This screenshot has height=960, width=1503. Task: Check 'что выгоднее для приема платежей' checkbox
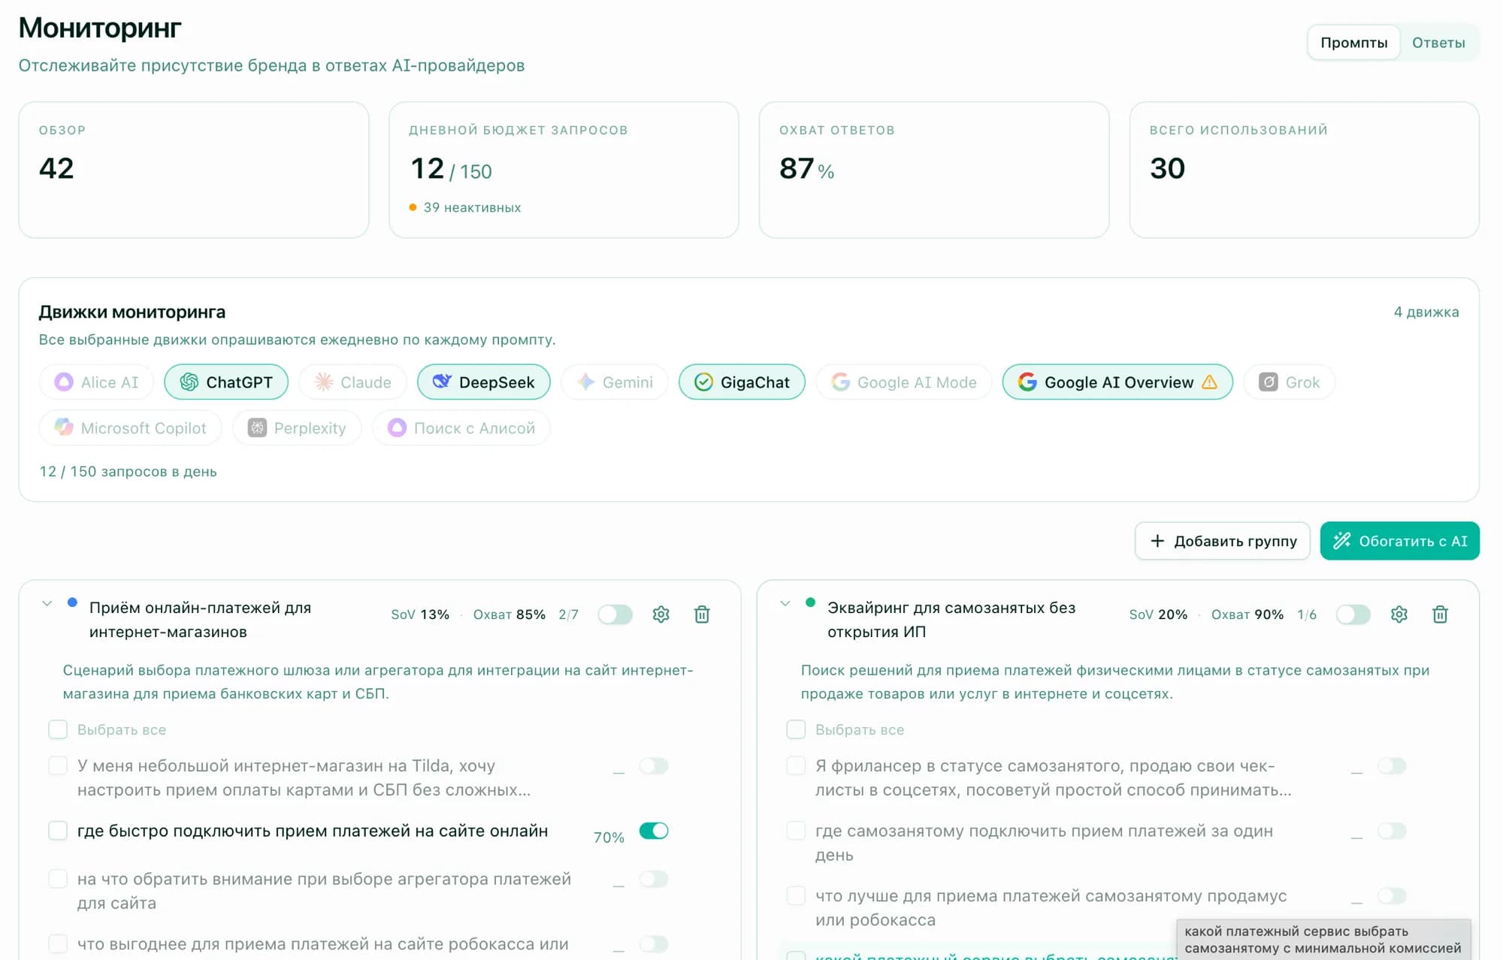58,943
